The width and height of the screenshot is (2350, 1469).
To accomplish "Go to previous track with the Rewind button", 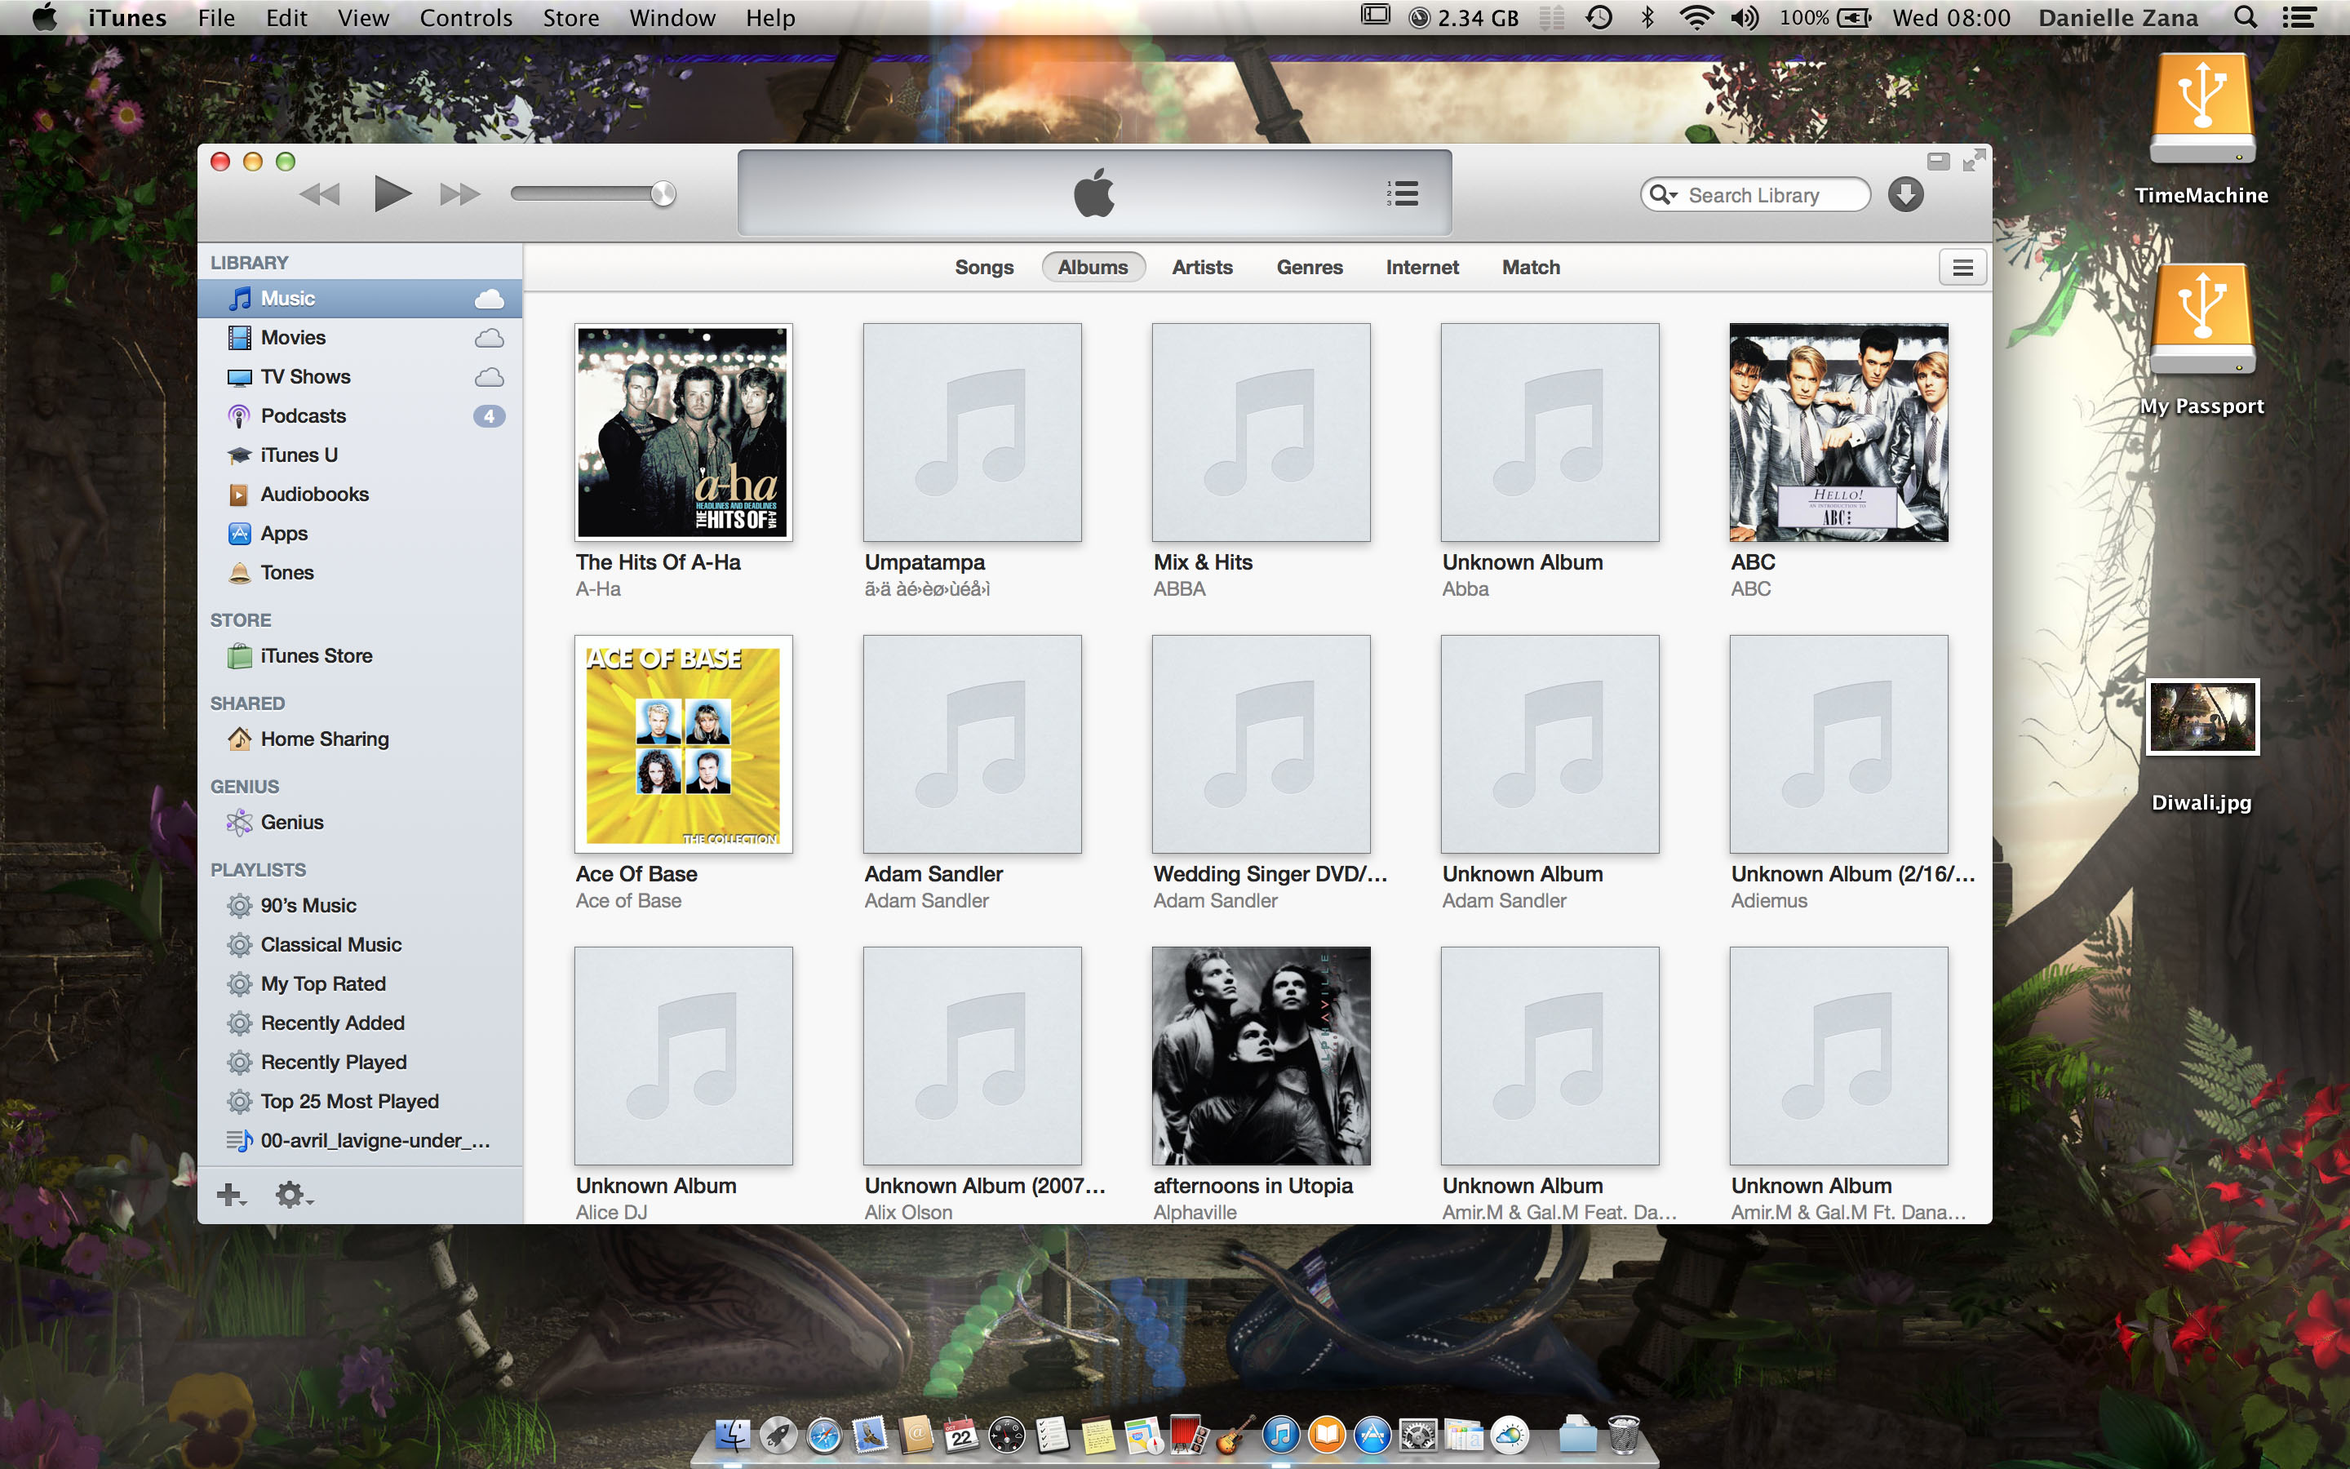I will 320,194.
